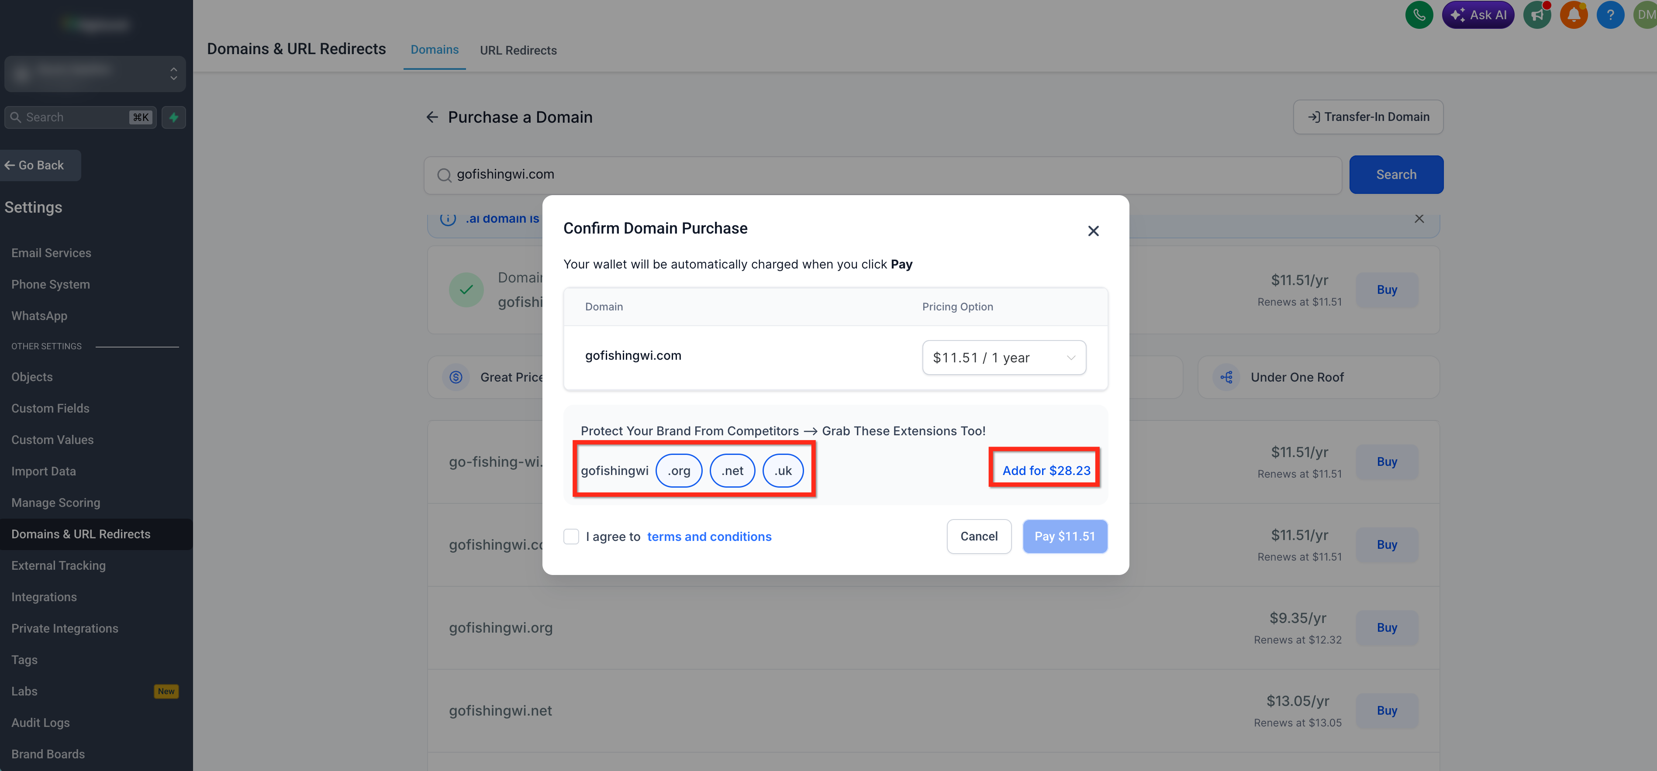Click the lightning bolt quick actions icon
The height and width of the screenshot is (771, 1657).
coord(174,117)
